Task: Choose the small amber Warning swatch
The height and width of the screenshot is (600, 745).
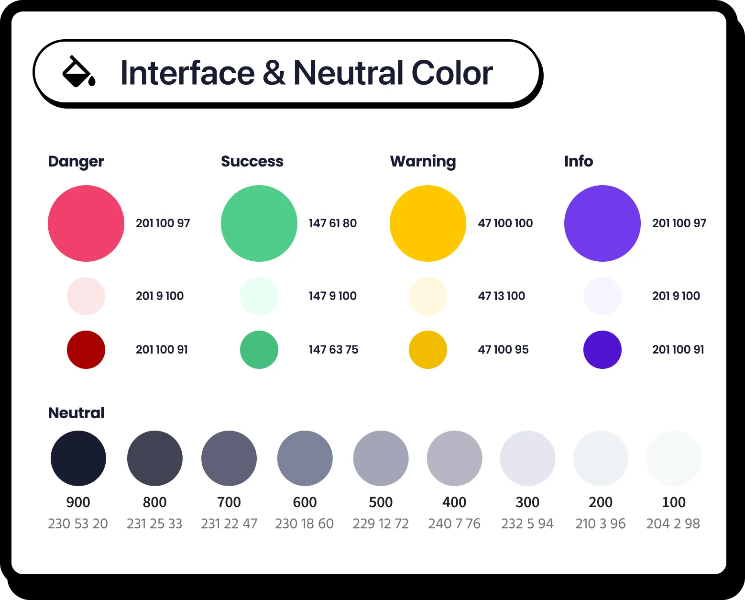Action: point(428,350)
